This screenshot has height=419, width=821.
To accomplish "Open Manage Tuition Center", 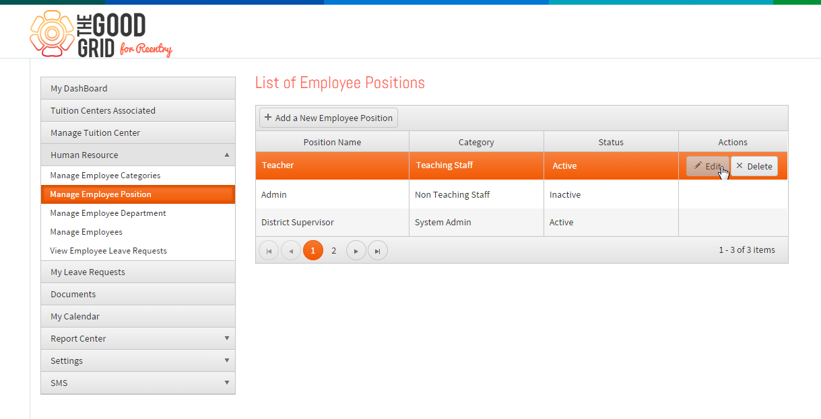I will [x=138, y=132].
